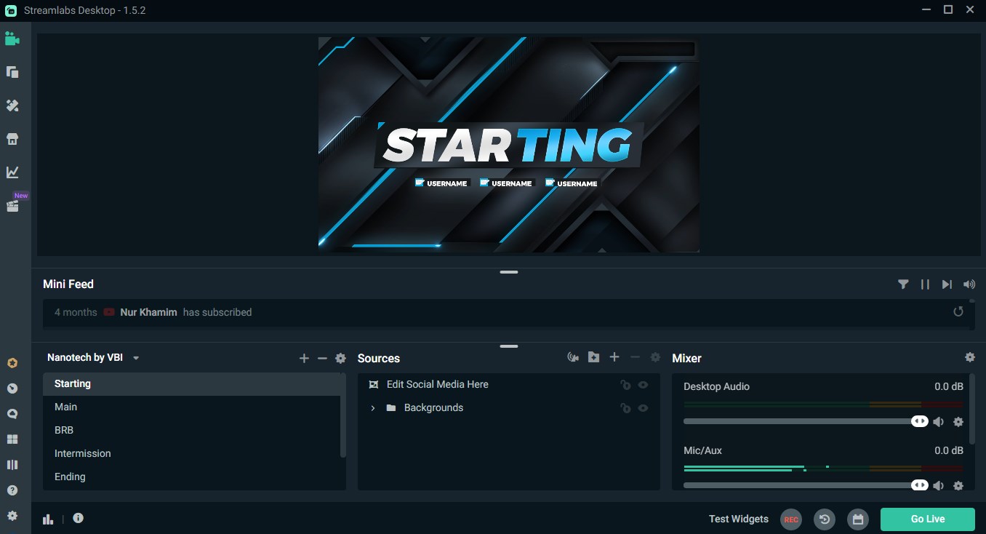Open the Dashboard analytics chart icon

[x=12, y=172]
